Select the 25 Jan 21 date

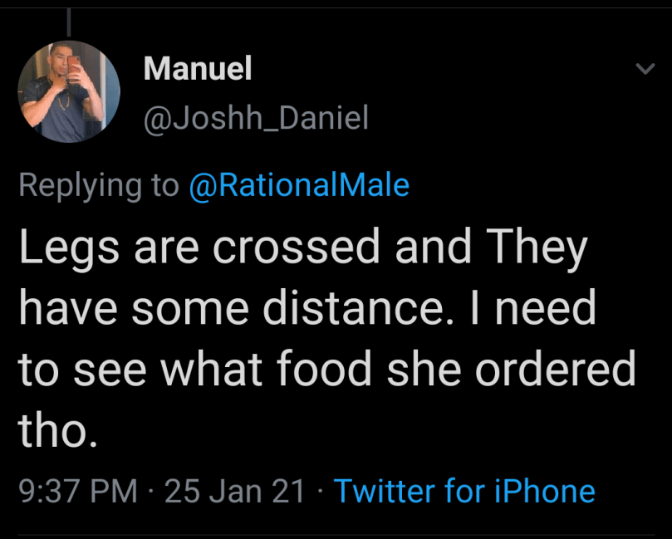pos(235,492)
